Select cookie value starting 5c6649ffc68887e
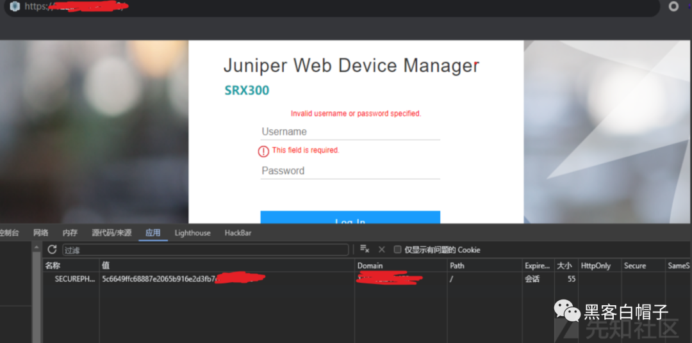 [x=227, y=278]
